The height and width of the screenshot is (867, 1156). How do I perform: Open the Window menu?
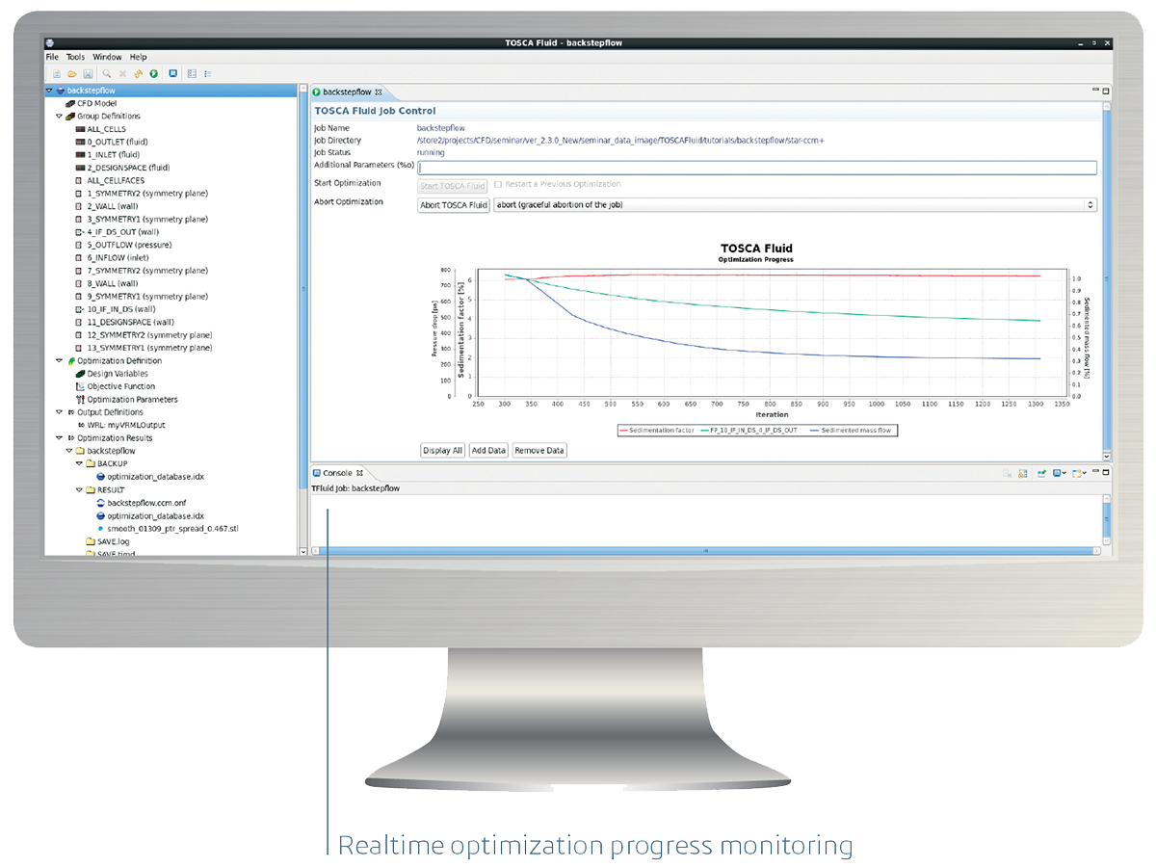coord(107,57)
